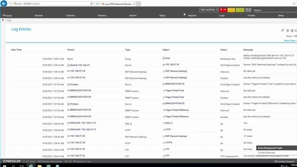The image size is (297, 167).
Task: Sort by the Type column header
Action: point(128,50)
